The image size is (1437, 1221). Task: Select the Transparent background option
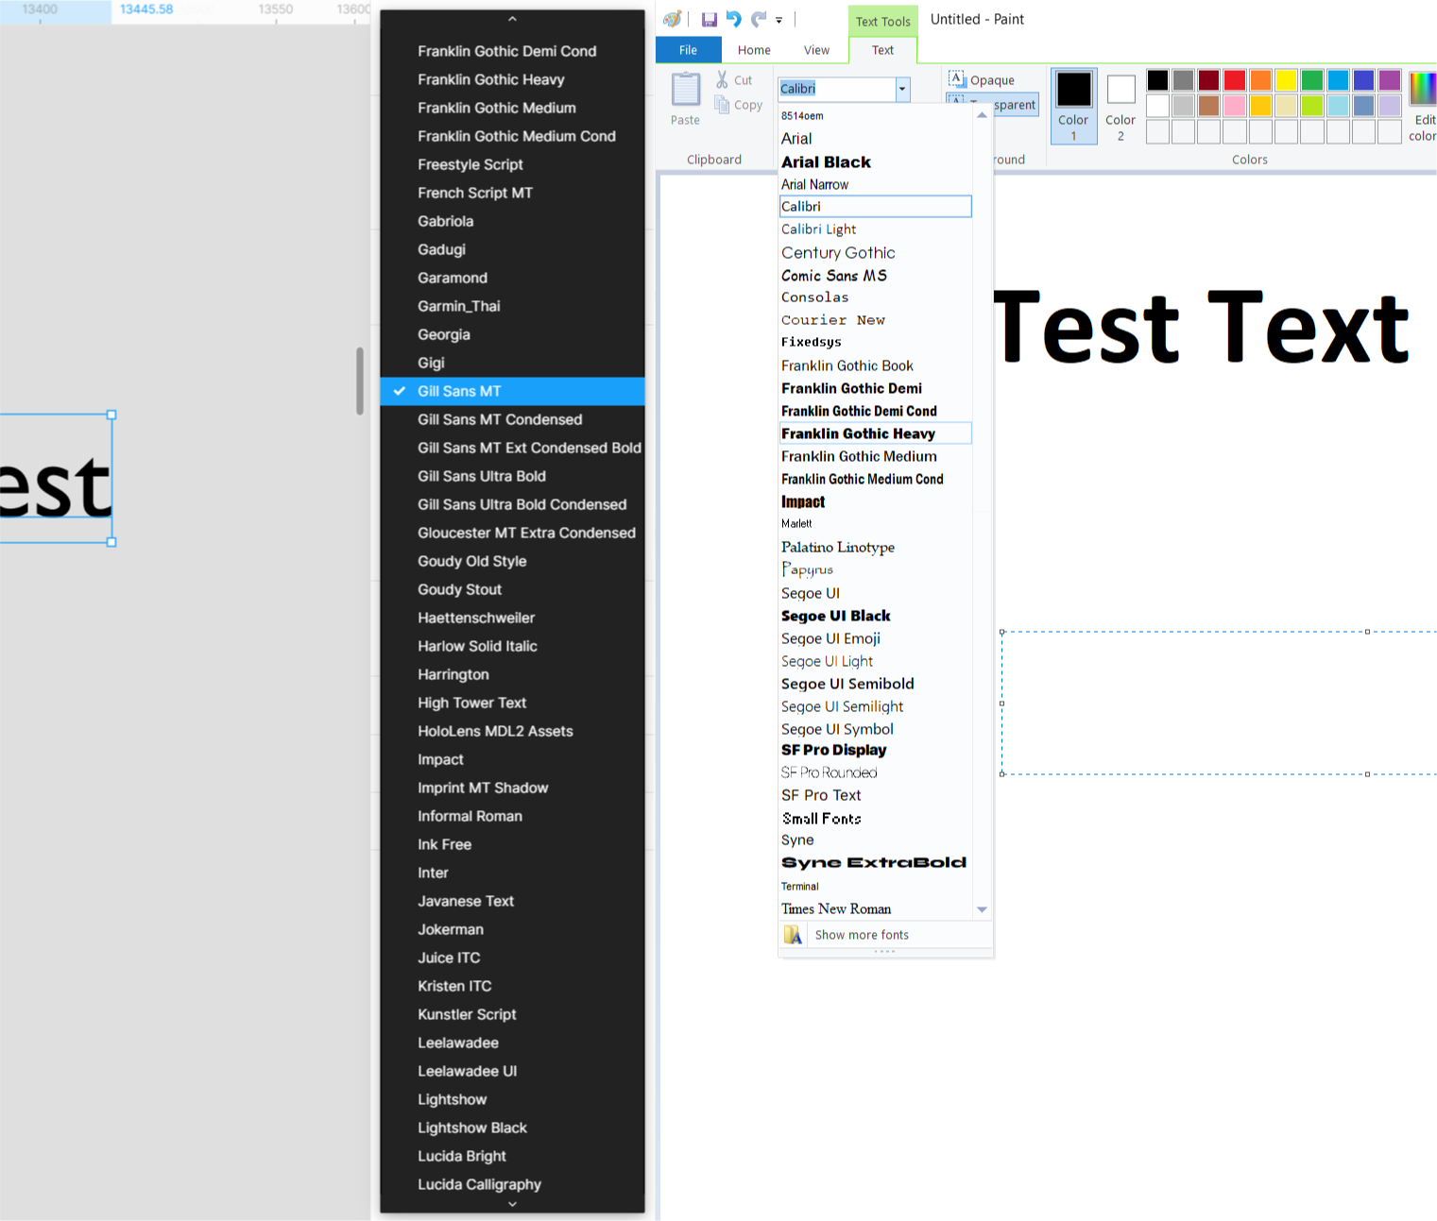pyautogui.click(x=992, y=105)
